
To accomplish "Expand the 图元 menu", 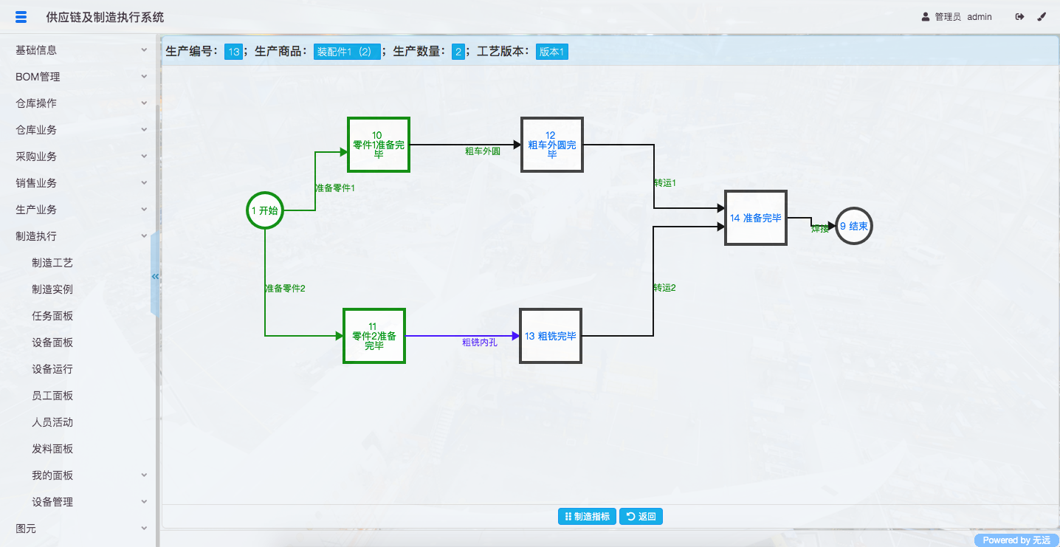I will click(x=78, y=529).
